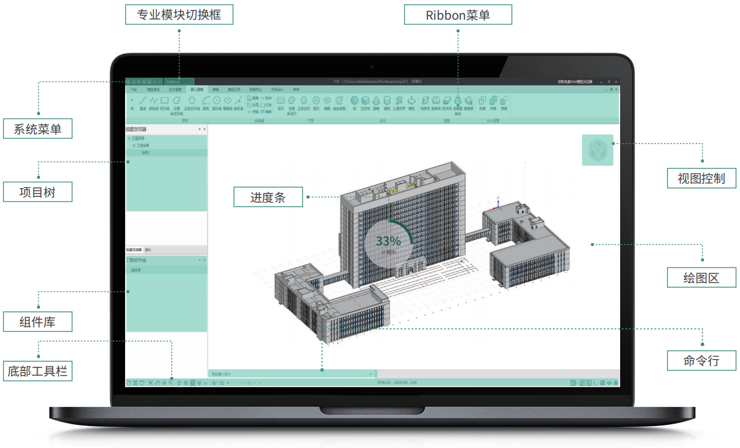Open the 模型应用 ribbon tab
This screenshot has height=448, width=740.
(234, 90)
